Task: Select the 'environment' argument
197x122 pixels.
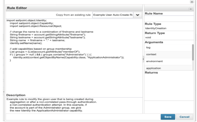Action: click(x=168, y=61)
